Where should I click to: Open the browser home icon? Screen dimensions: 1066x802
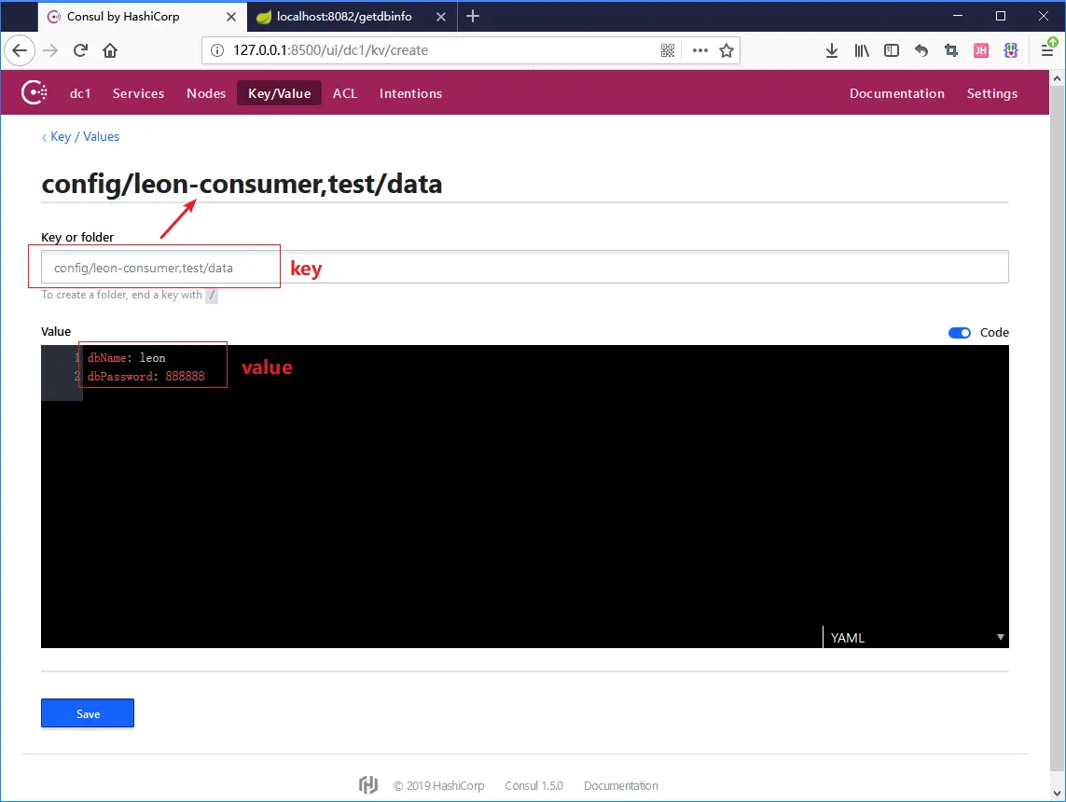tap(110, 50)
